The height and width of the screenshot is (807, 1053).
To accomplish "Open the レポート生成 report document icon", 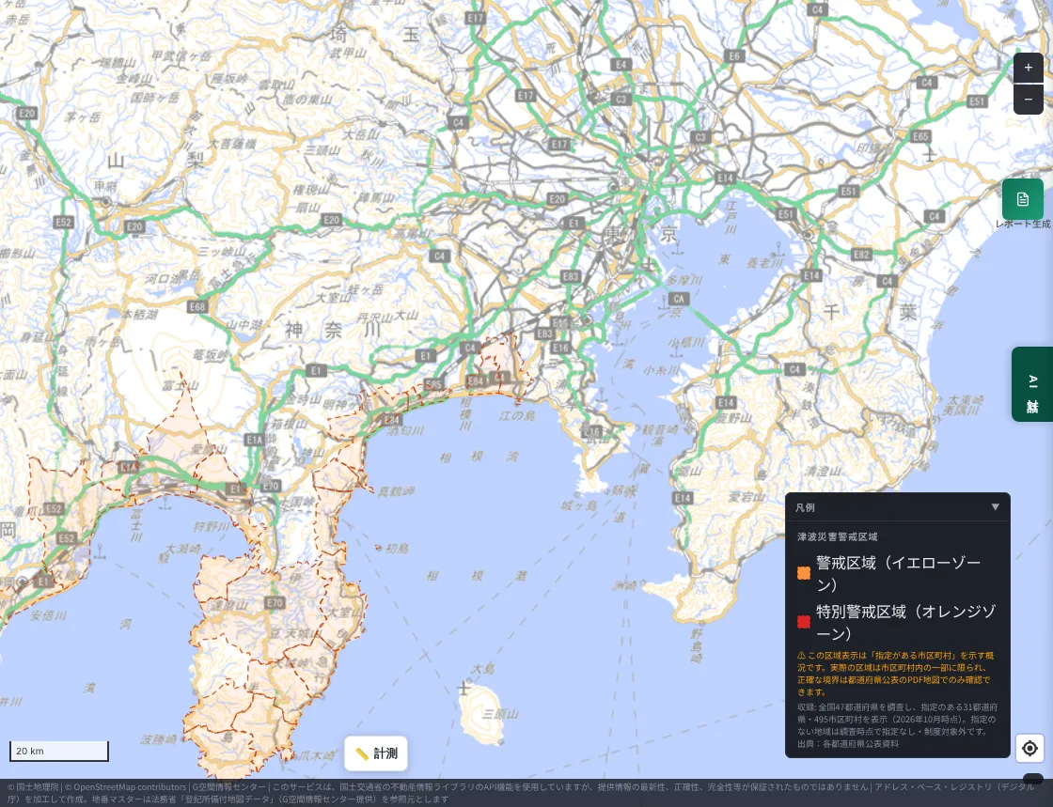I will pos(1023,199).
